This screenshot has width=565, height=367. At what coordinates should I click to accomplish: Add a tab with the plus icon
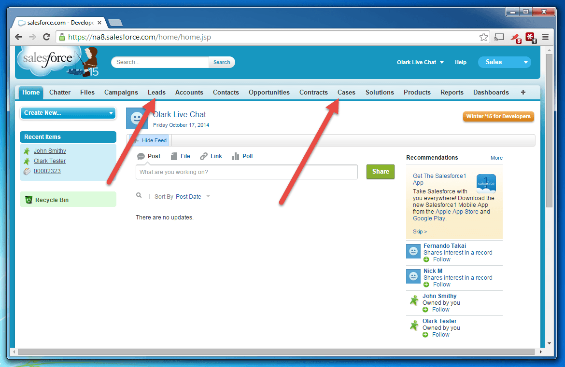tap(523, 92)
